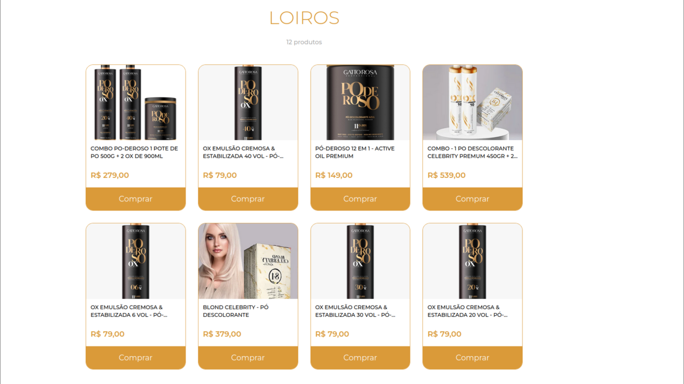Open the blonde model Blond Celebrity image
The width and height of the screenshot is (684, 384).
(248, 261)
